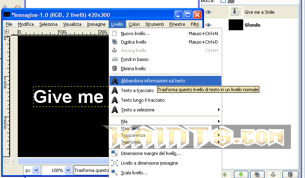The height and width of the screenshot is (178, 305).
Task: Click the horizontal scrollbar left arrow
Action: point(14,161)
